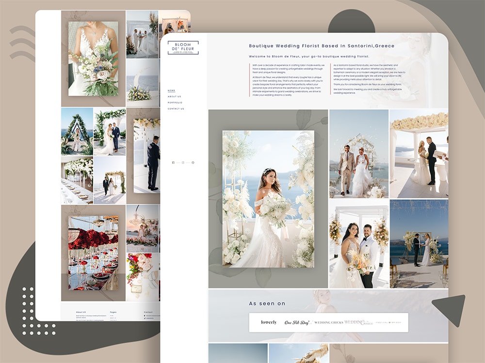Open the Contact Us page link
The width and height of the screenshot is (485, 363).
tap(176, 109)
